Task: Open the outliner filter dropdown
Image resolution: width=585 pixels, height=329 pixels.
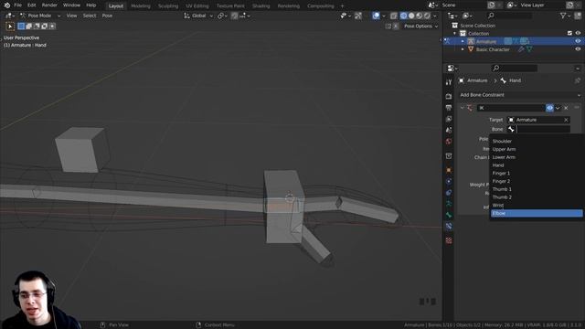Action: click(565, 16)
